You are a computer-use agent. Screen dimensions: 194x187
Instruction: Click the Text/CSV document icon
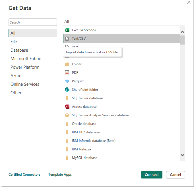[67, 39]
